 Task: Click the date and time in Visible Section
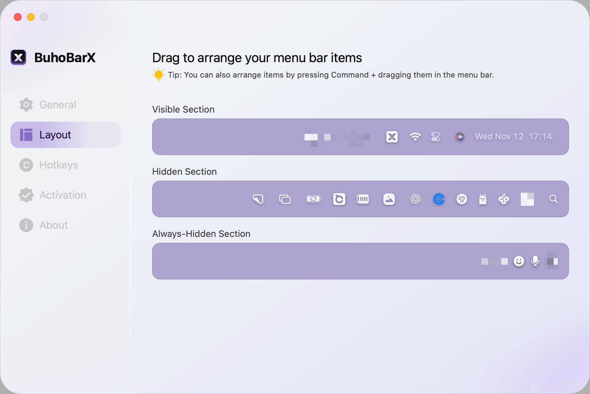(513, 136)
